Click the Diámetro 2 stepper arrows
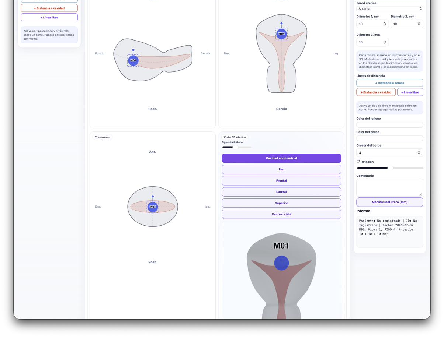Screen dimensions: 444x338 (x=419, y=24)
